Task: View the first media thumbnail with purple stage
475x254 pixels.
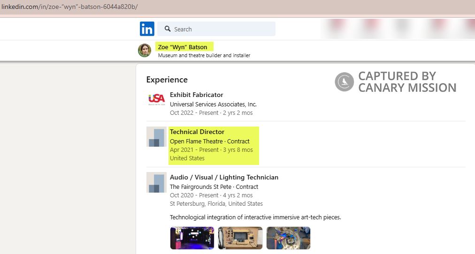Action: click(192, 238)
